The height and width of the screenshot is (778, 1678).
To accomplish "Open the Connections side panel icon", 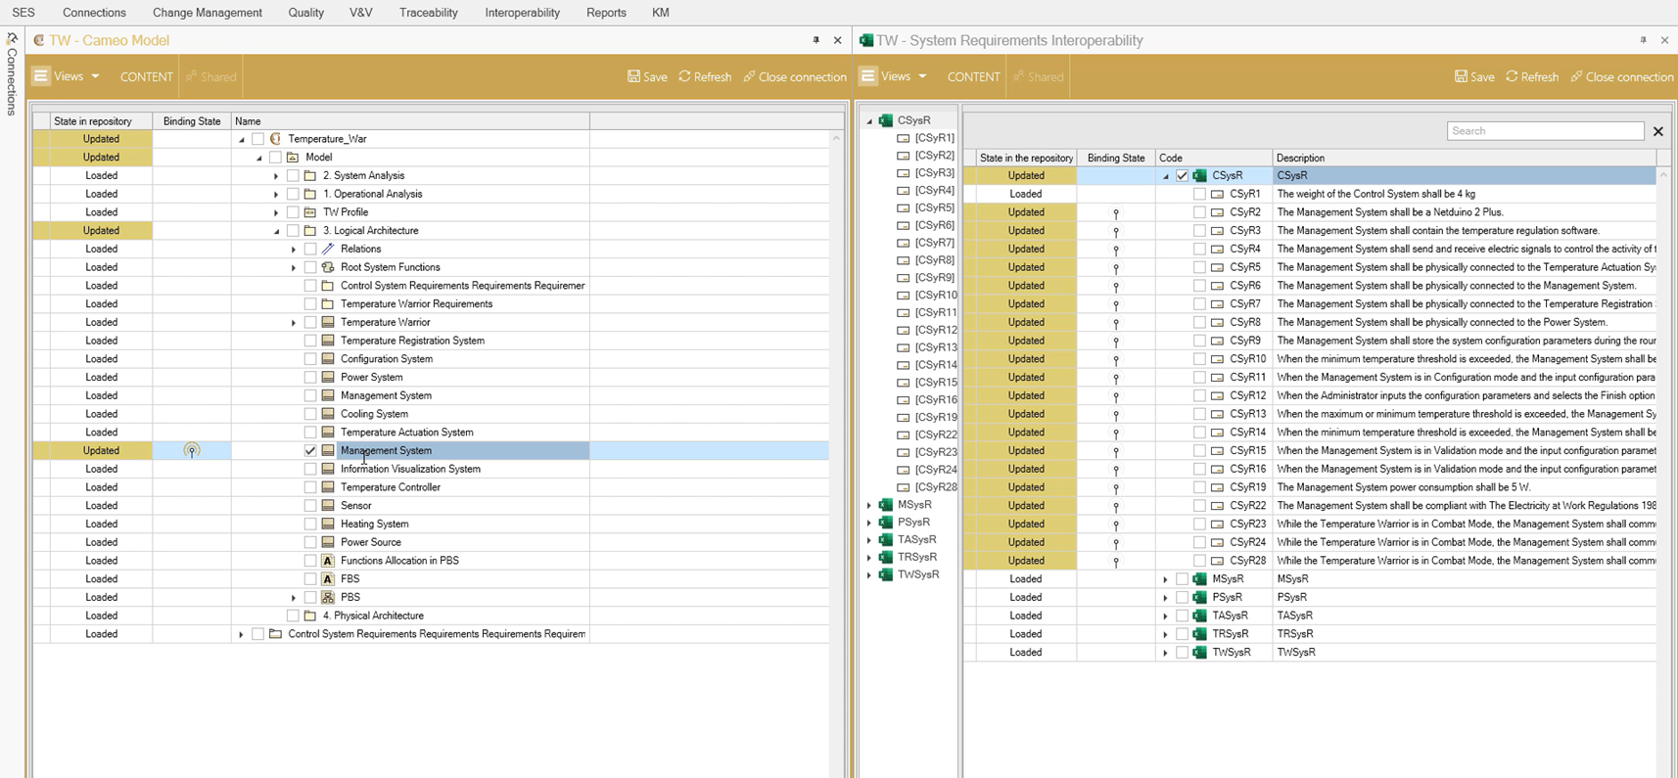I will 12,39.
